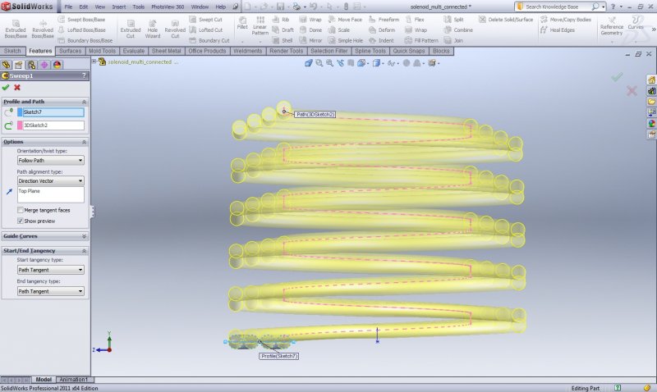Open Start tangency type dropdown
Image resolution: width=657 pixels, height=392 pixels.
click(50, 269)
